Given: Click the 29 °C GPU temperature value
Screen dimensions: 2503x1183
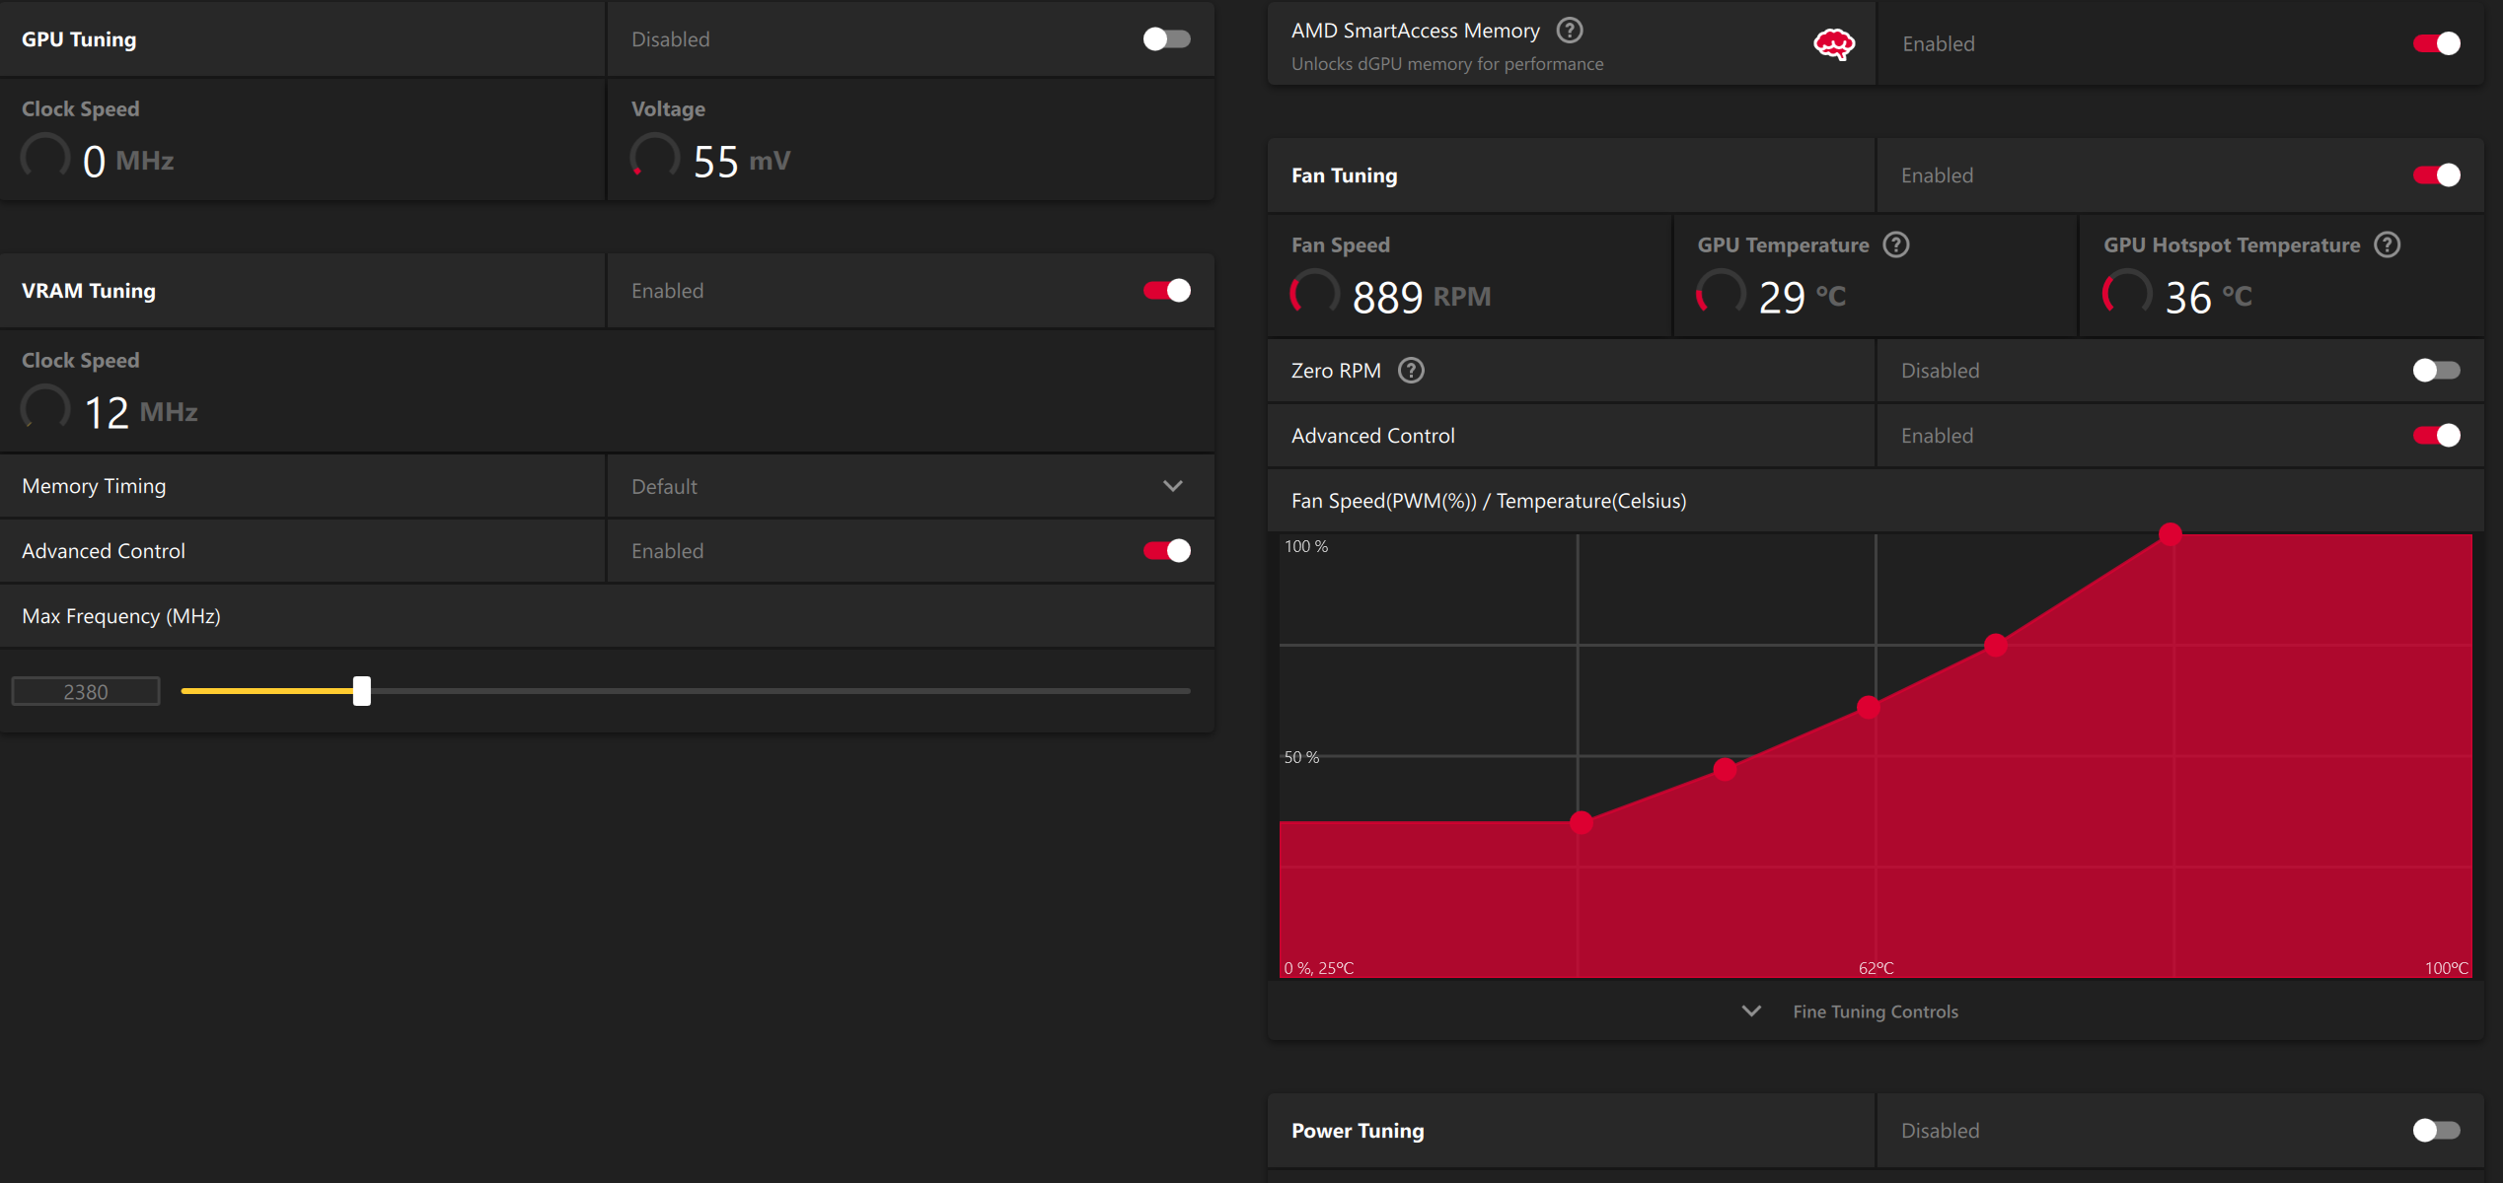Looking at the screenshot, I should (1803, 296).
